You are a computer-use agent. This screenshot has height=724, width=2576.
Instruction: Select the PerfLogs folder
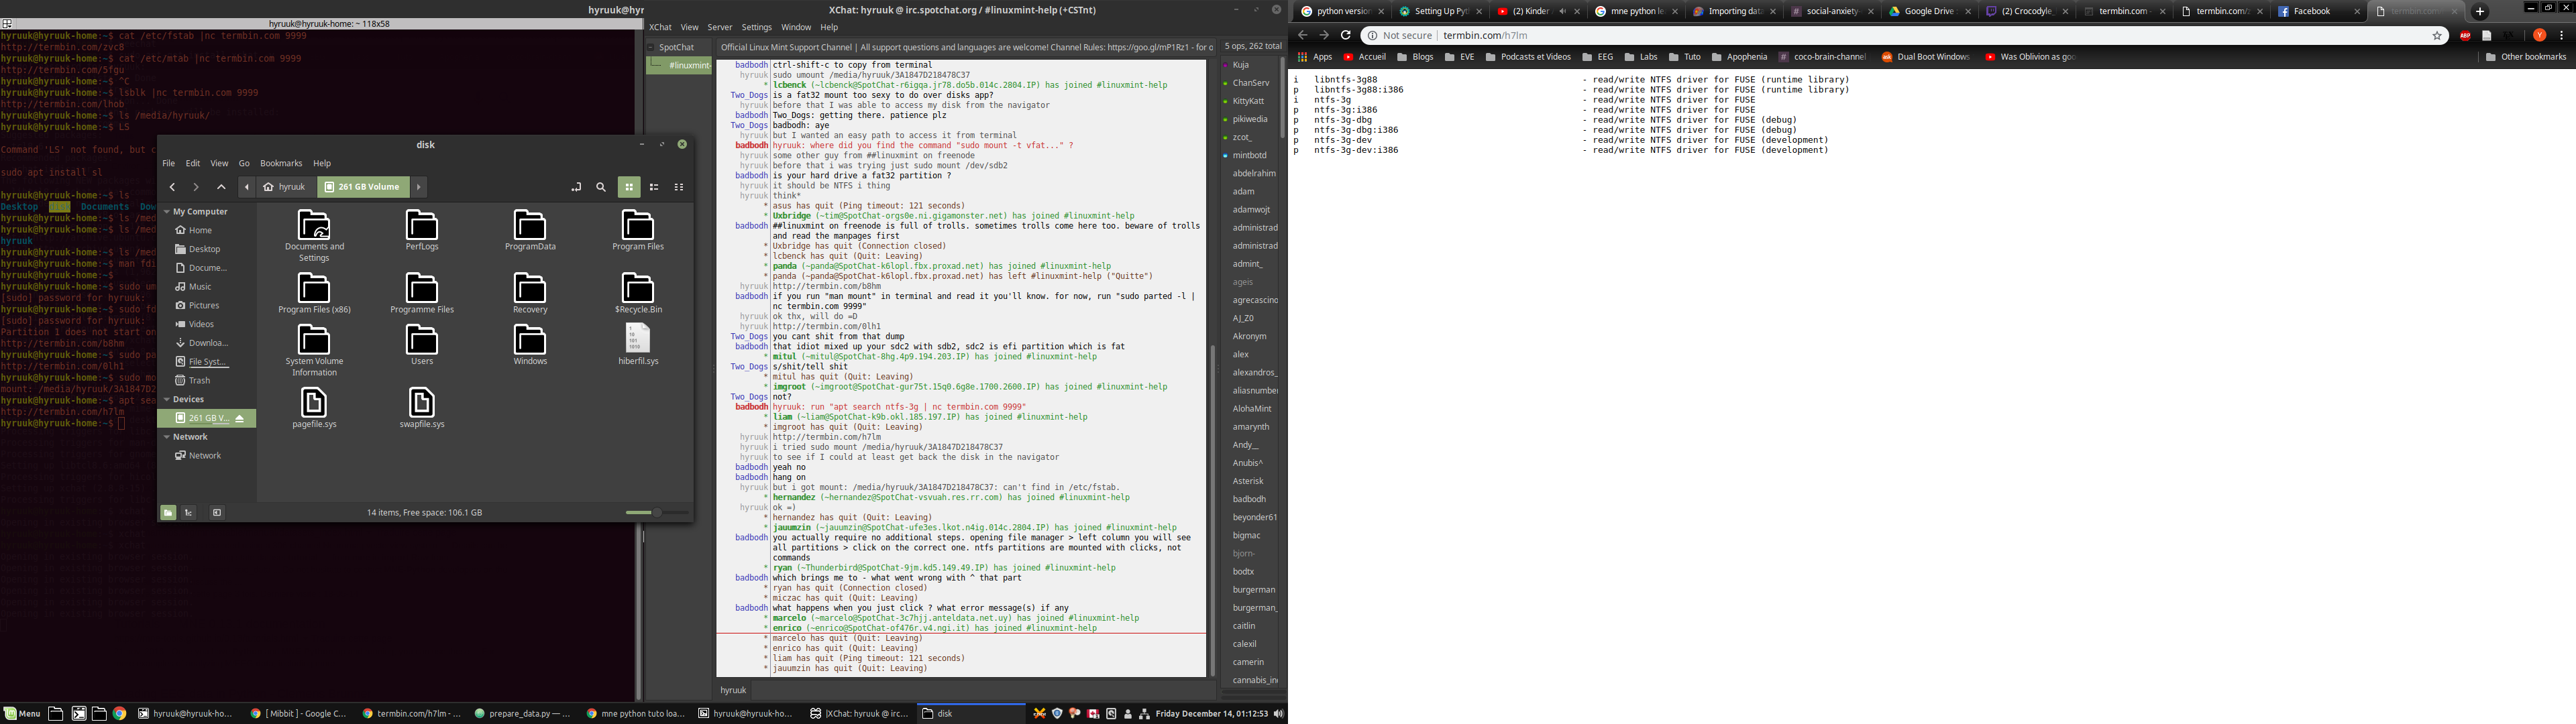(x=422, y=230)
